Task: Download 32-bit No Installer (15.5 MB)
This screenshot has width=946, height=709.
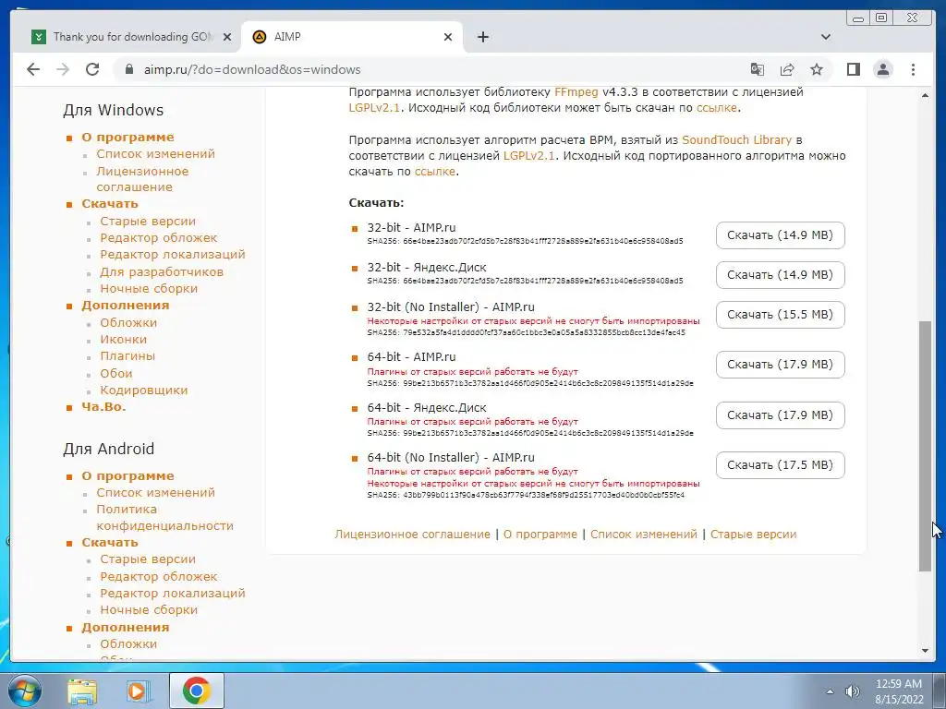Action: pyautogui.click(x=780, y=315)
